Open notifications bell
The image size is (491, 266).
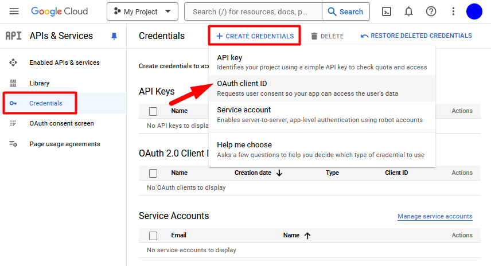[408, 11]
